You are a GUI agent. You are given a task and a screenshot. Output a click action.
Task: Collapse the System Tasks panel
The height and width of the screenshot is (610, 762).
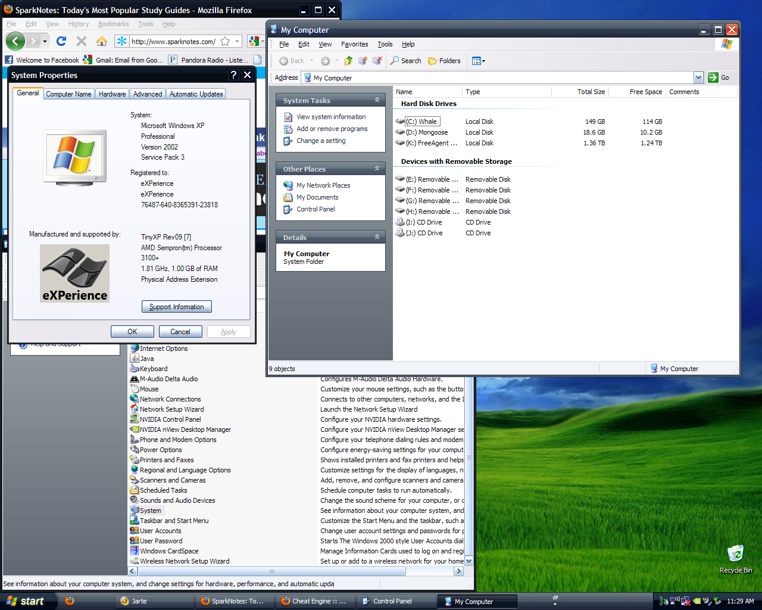(x=377, y=100)
